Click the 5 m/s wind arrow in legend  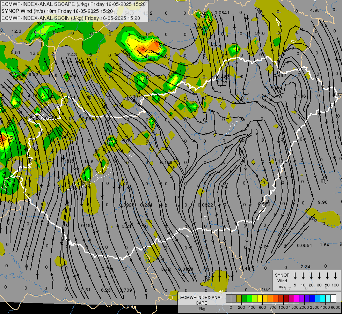(x=295, y=276)
